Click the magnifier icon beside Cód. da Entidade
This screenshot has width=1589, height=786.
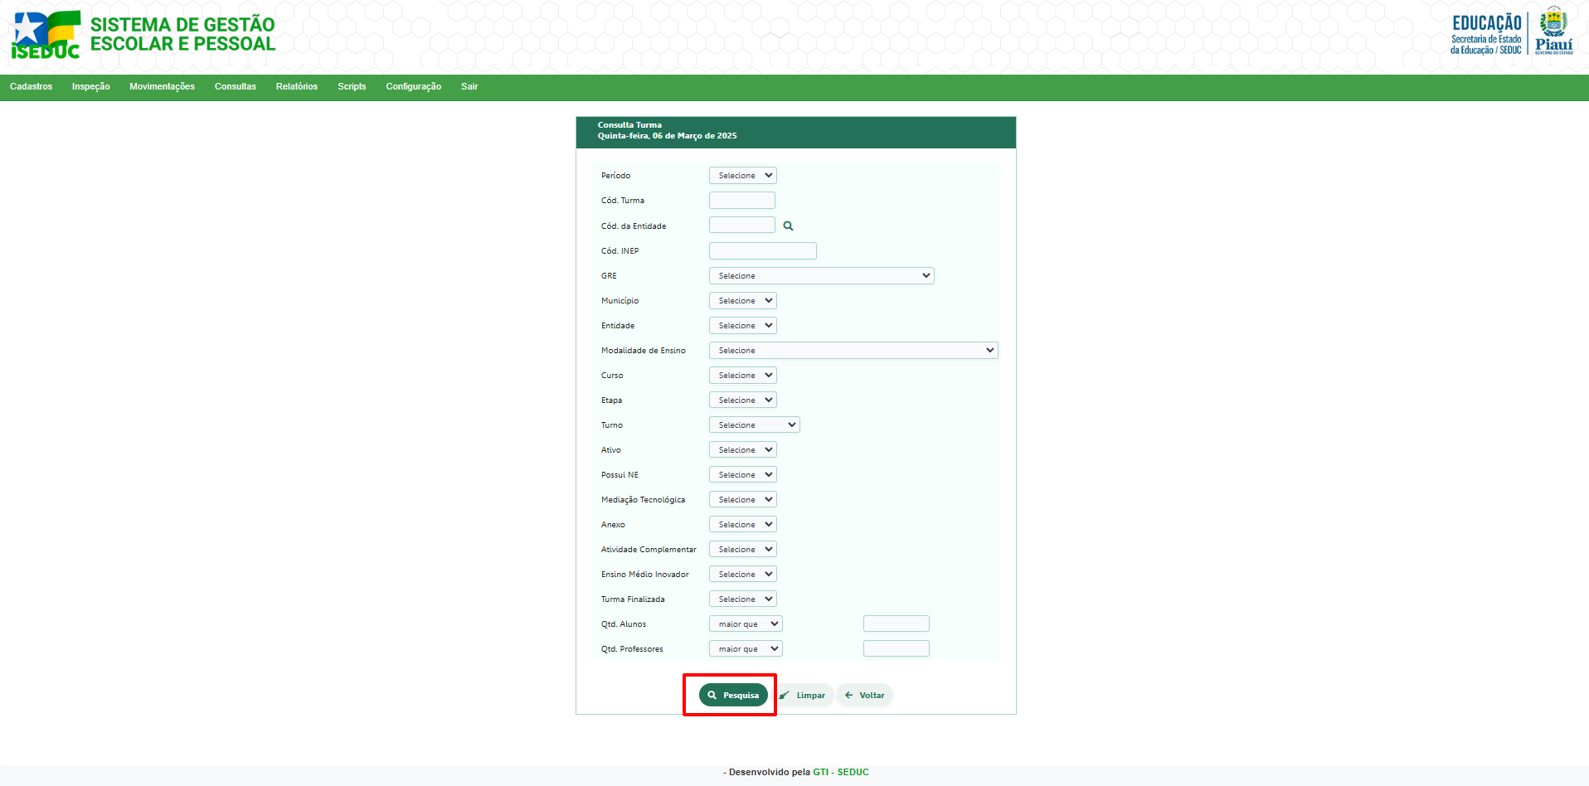pos(788,226)
